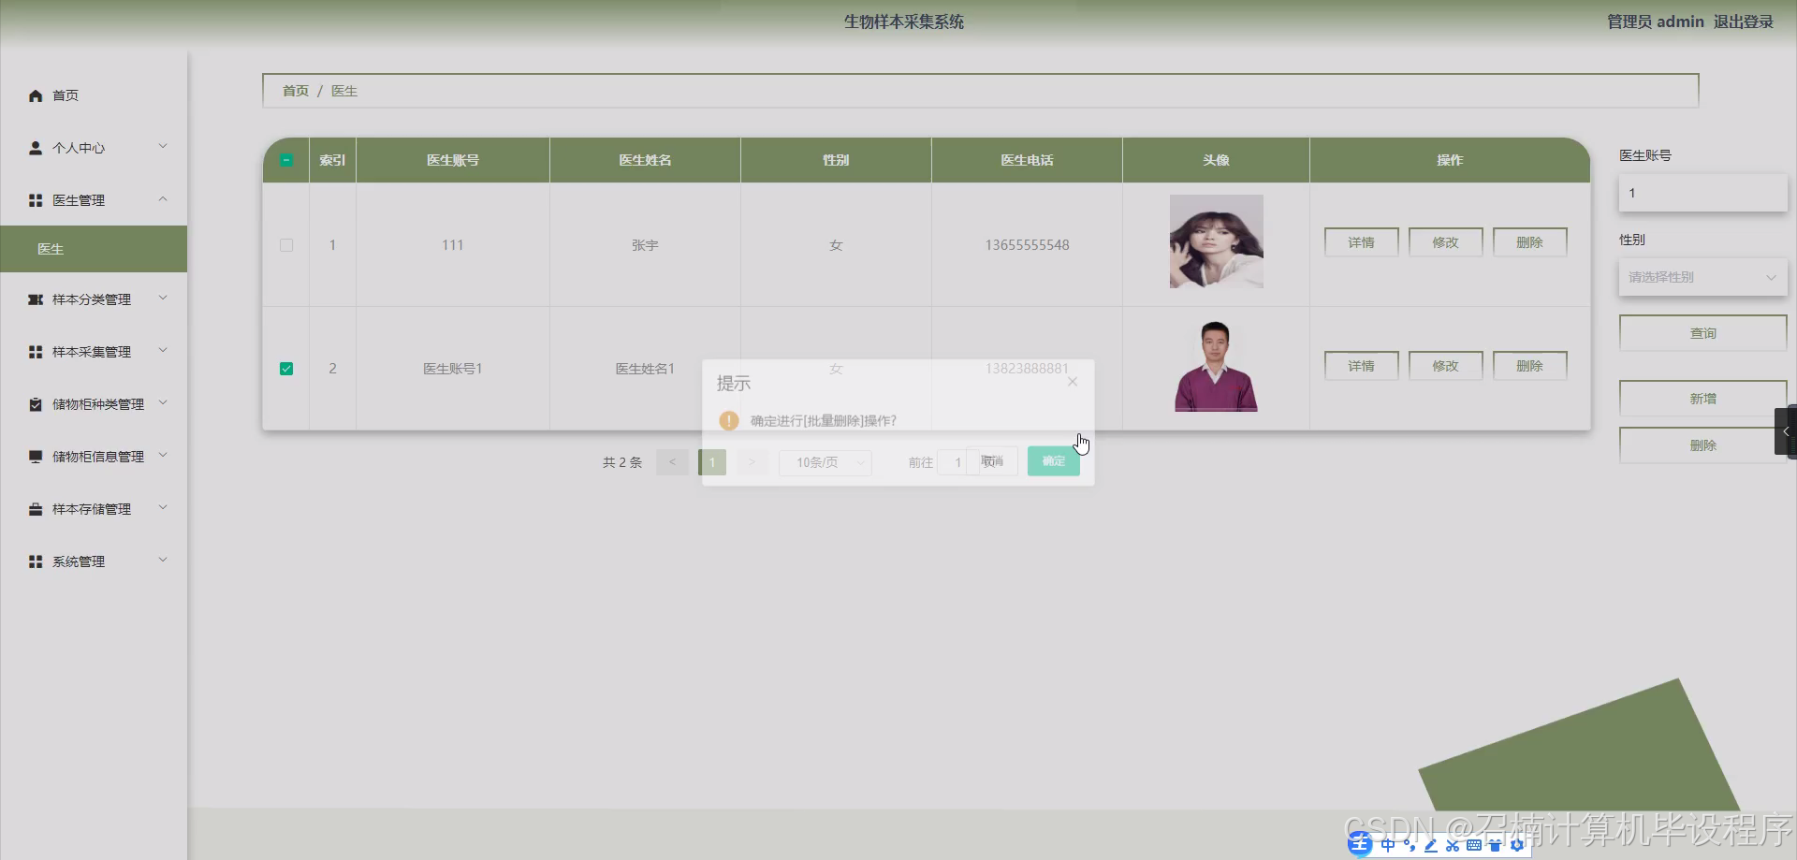Uncheck the checkbox for row 医生账号1

click(286, 369)
